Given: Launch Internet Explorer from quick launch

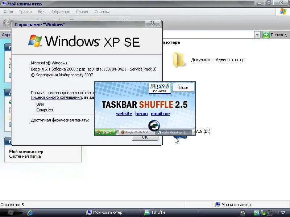Looking at the screenshot, I should [x=30, y=213].
